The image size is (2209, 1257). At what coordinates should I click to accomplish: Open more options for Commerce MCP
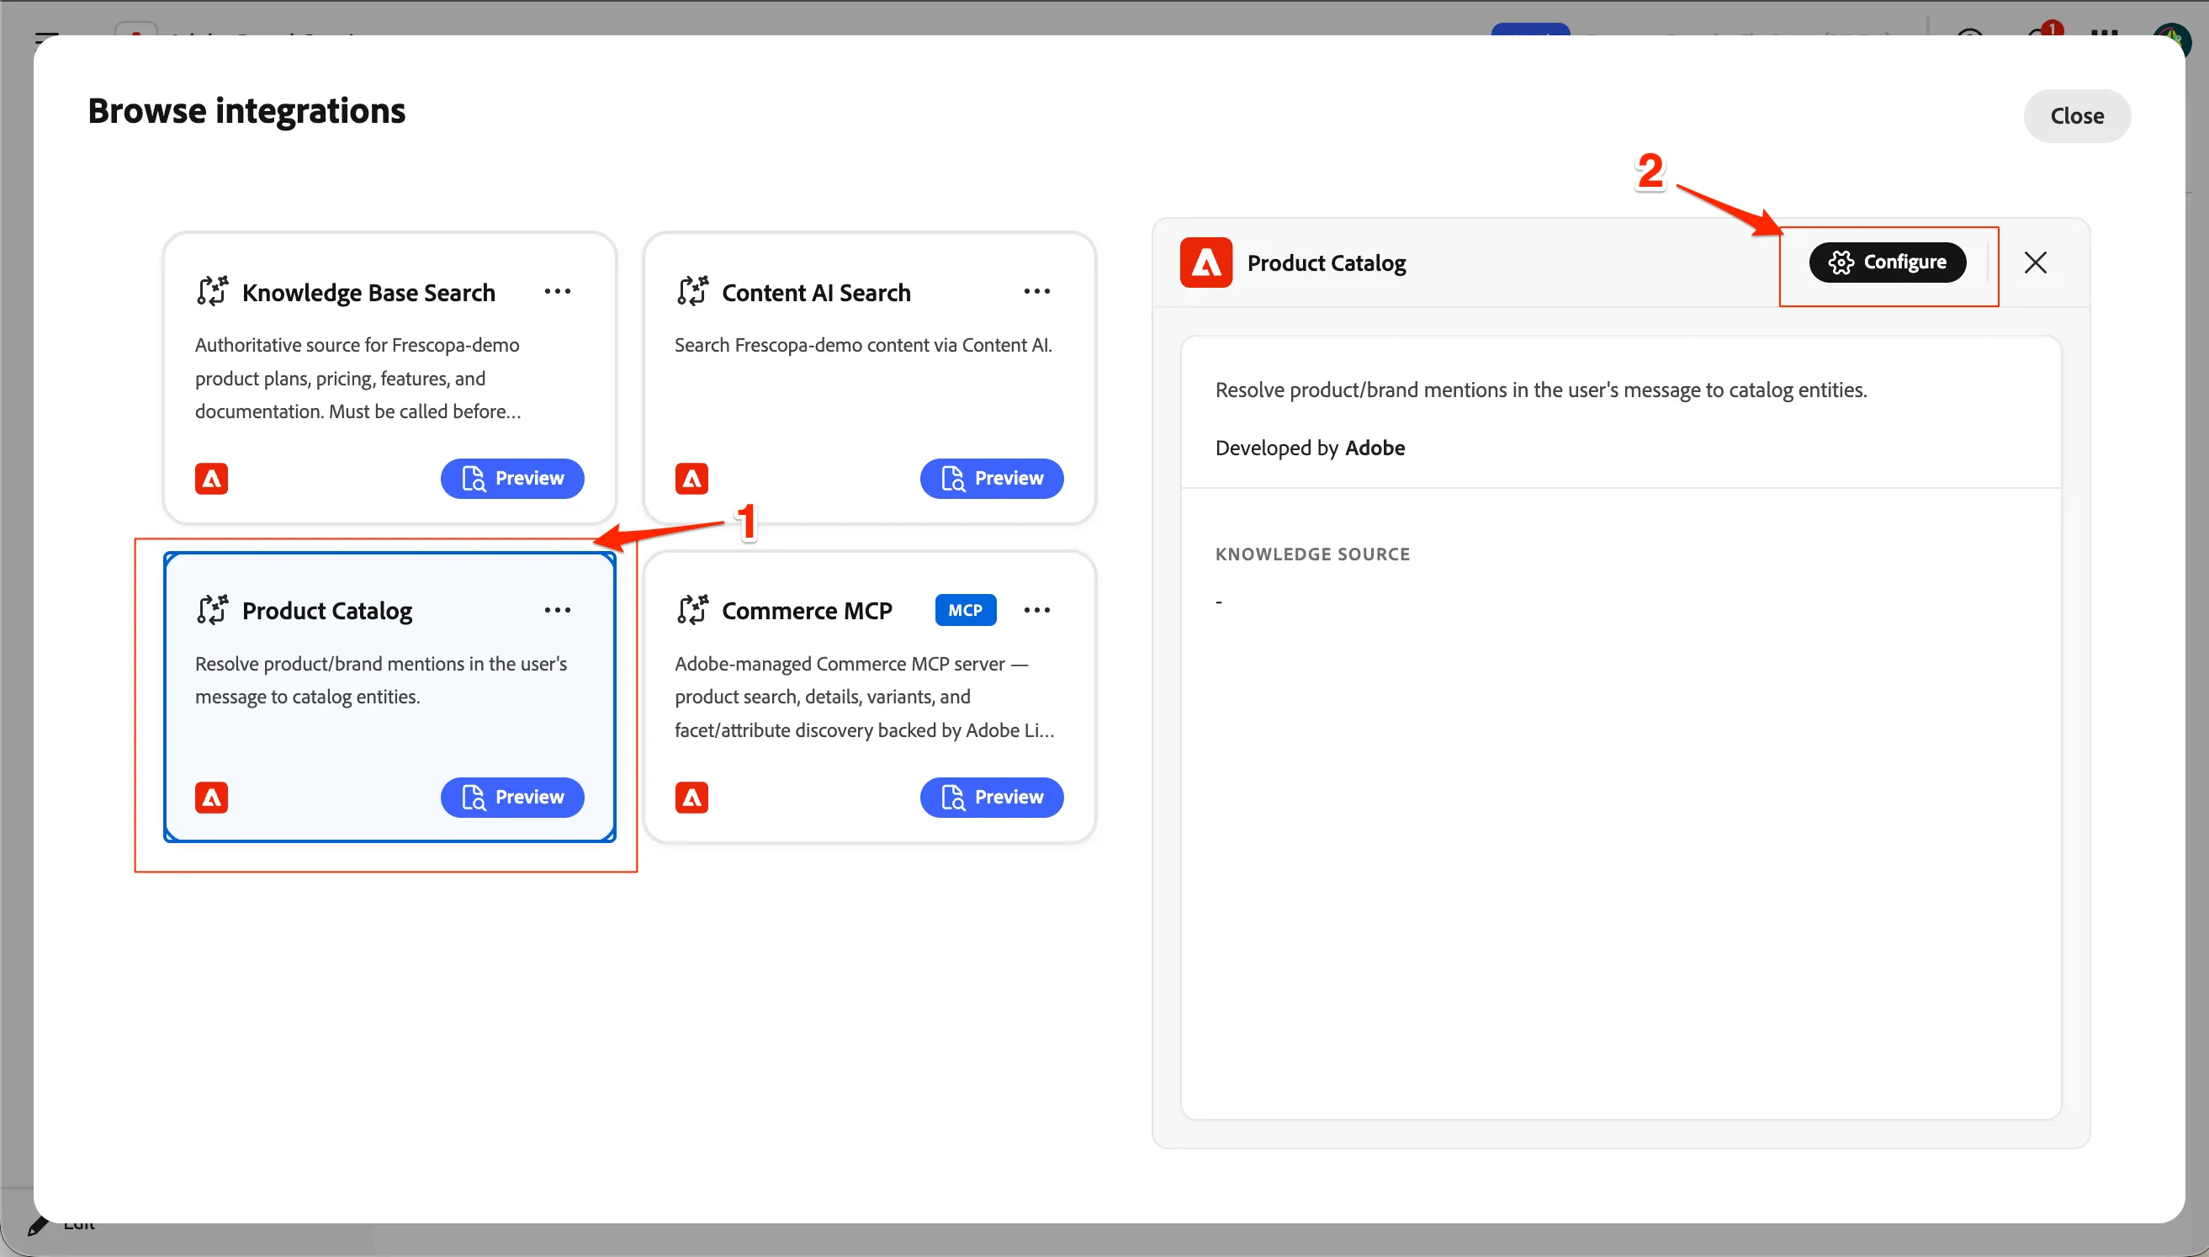point(1036,610)
